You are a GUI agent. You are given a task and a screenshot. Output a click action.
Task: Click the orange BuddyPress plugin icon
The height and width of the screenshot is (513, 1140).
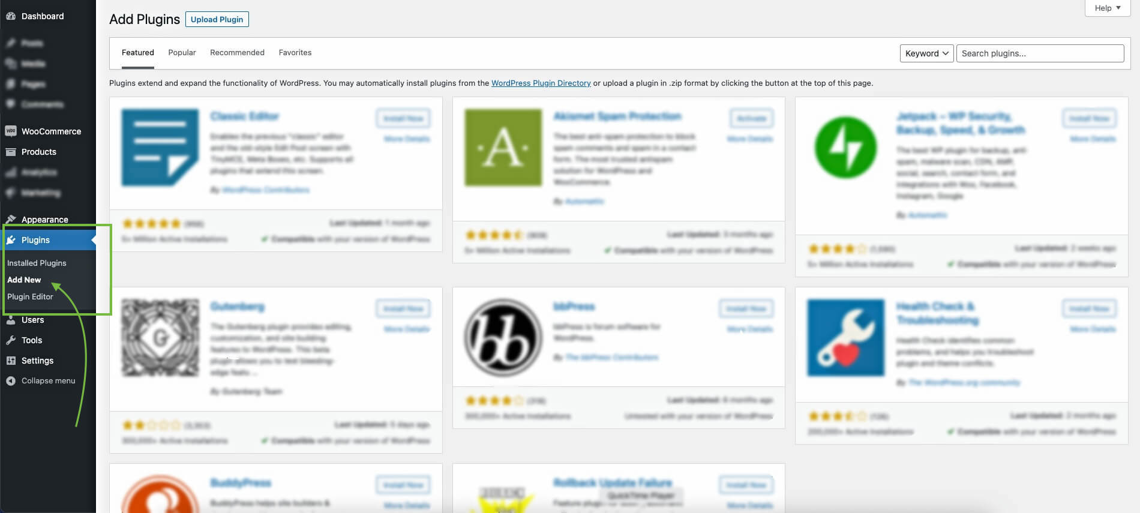[160, 494]
